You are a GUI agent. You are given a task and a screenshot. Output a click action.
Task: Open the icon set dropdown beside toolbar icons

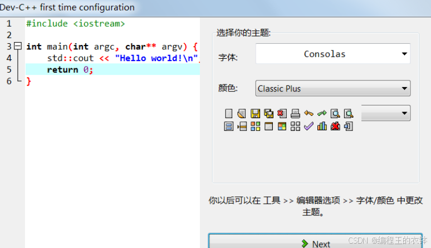[386, 113]
